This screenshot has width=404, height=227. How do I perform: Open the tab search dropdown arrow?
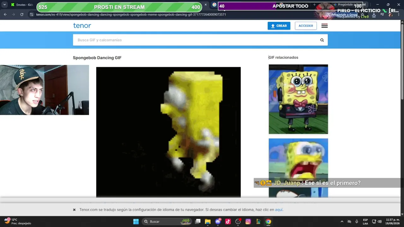[4, 5]
